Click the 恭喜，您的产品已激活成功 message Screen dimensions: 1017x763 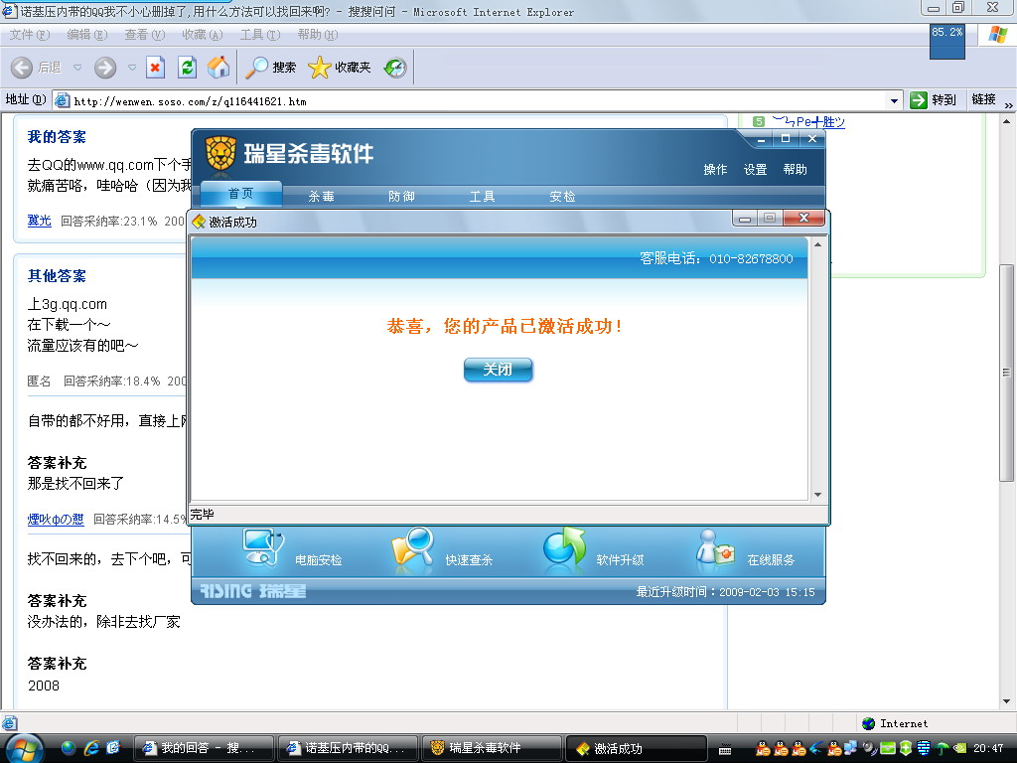[x=505, y=326]
